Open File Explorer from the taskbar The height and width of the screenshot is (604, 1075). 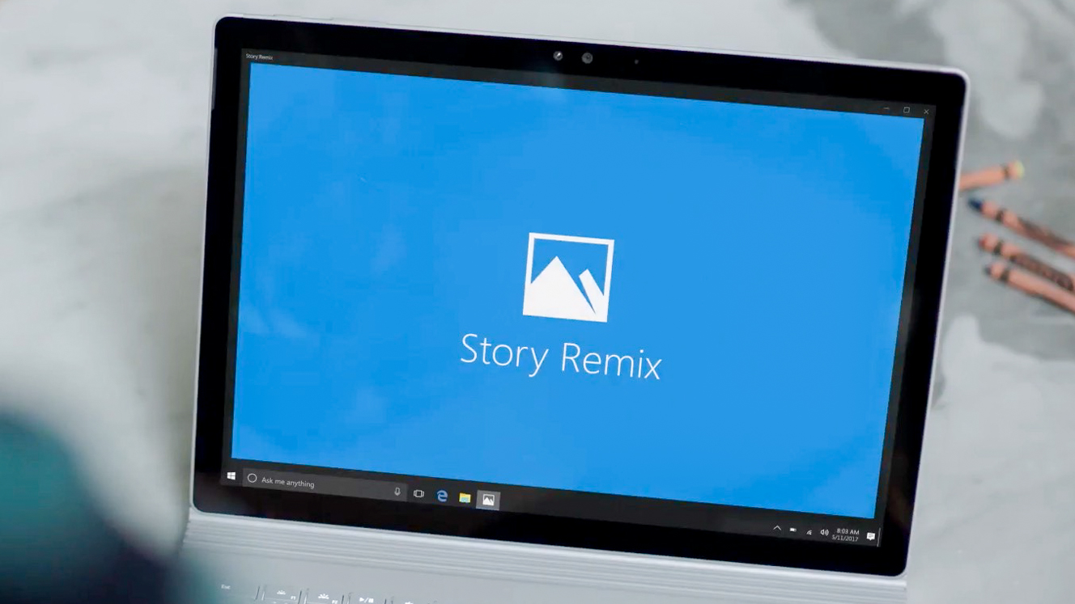tap(465, 498)
